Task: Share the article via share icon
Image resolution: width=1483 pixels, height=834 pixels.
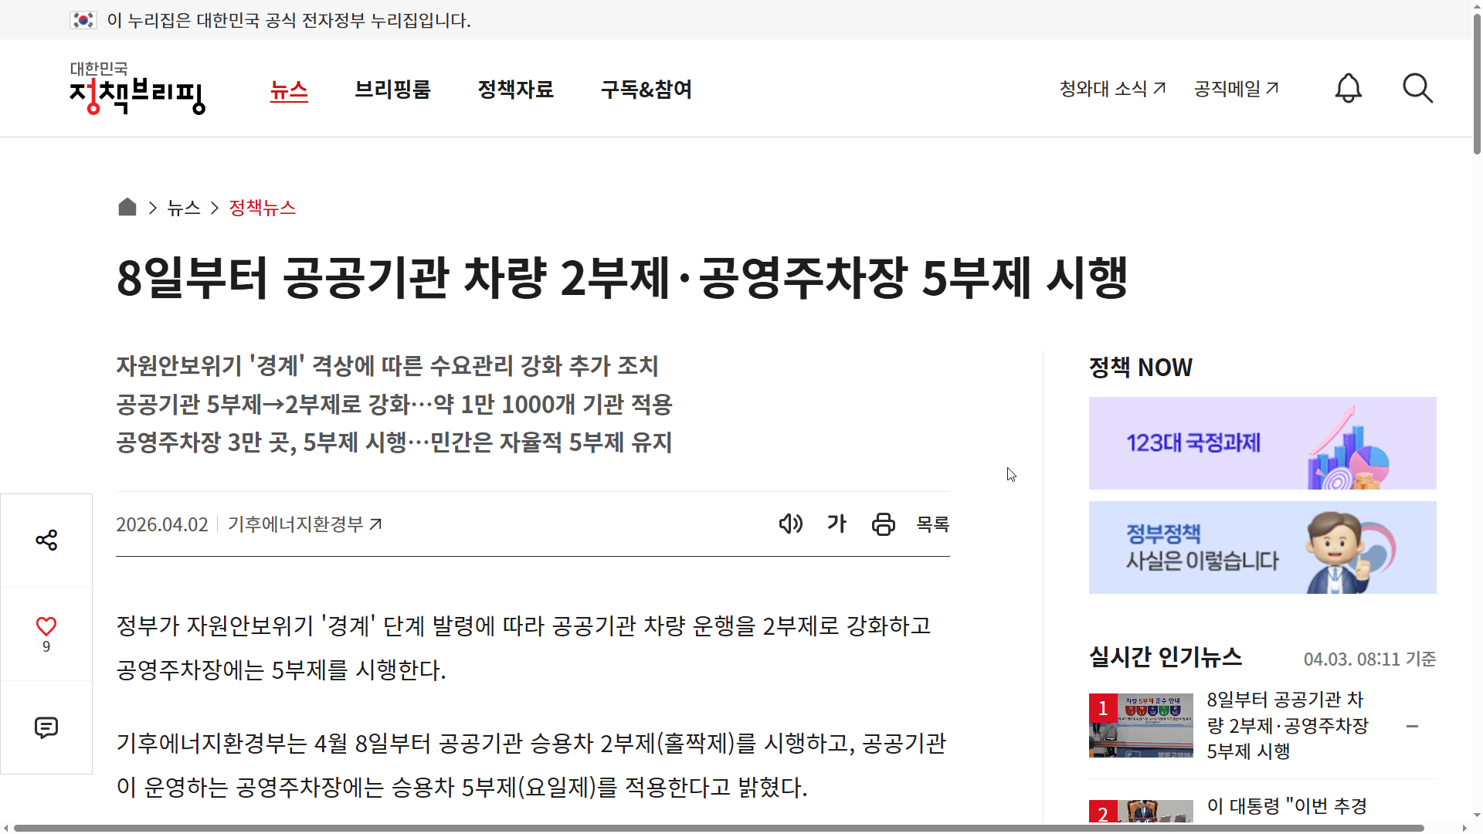Action: coord(46,540)
